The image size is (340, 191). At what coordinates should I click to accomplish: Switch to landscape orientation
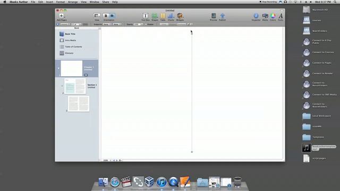click(x=112, y=15)
